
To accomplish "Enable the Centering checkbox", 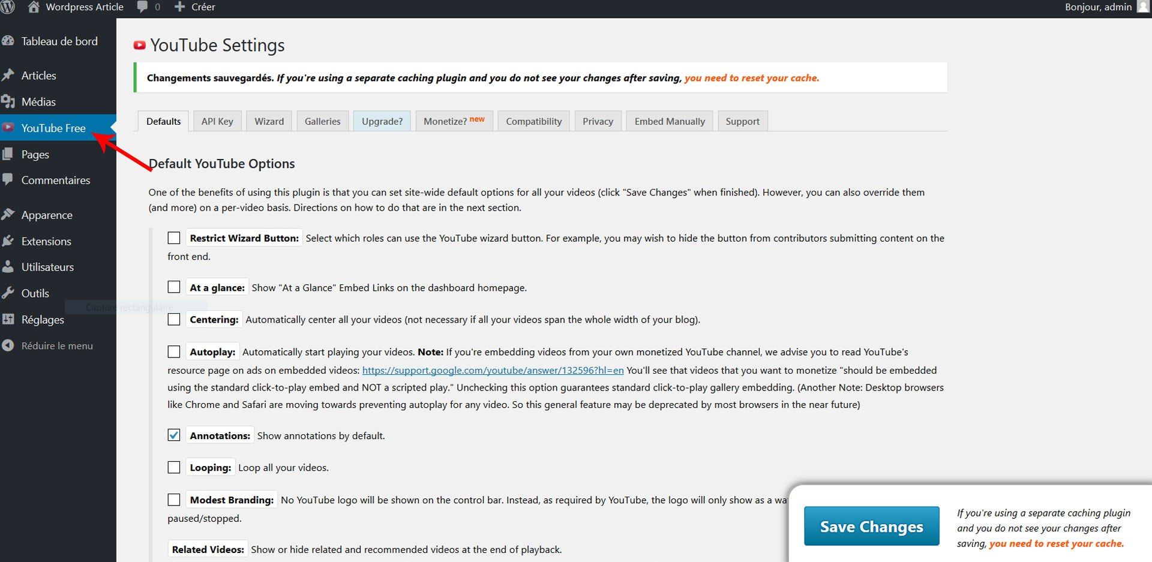I will [174, 320].
